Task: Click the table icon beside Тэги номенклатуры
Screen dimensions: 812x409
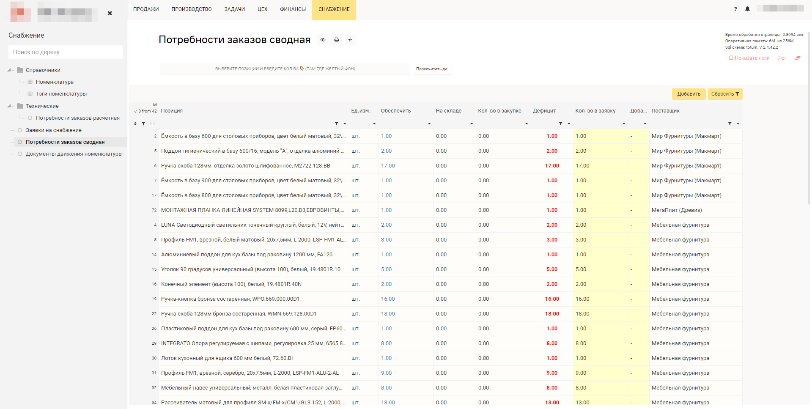Action: [30, 94]
